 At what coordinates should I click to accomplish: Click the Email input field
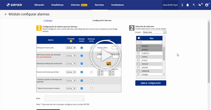[64, 98]
